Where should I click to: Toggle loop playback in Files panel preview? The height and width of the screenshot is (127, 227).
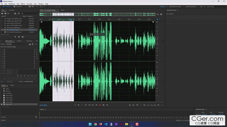click(x=19, y=37)
